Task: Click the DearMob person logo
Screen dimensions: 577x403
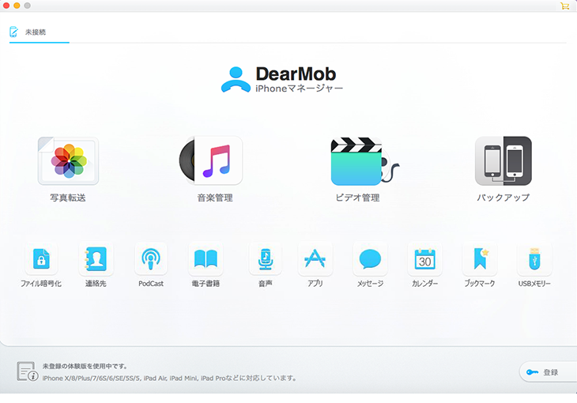Action: coord(236,80)
